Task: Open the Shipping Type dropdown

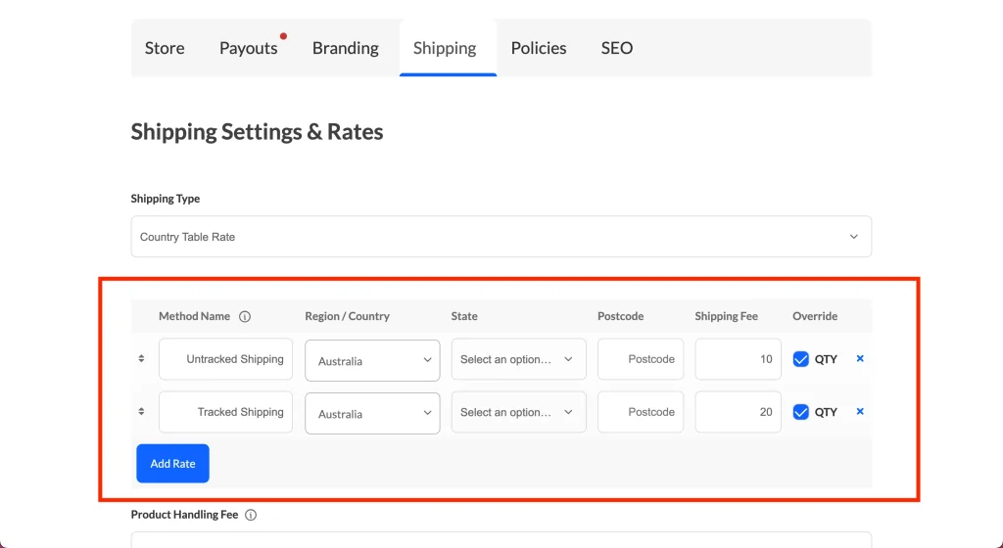Action: (501, 236)
